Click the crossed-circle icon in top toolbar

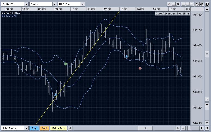click(x=178, y=4)
